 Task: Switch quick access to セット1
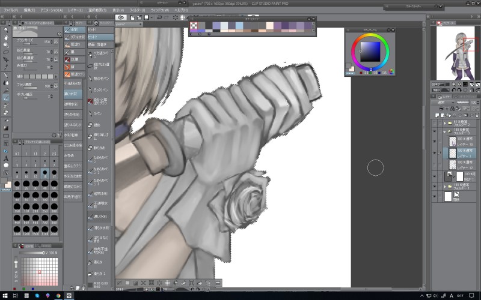coord(100,29)
